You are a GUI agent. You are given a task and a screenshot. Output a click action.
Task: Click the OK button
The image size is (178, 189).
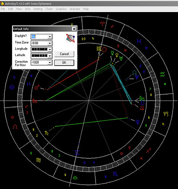(64, 63)
